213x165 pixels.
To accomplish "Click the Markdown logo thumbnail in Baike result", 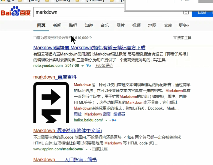I will [x=51, y=103].
